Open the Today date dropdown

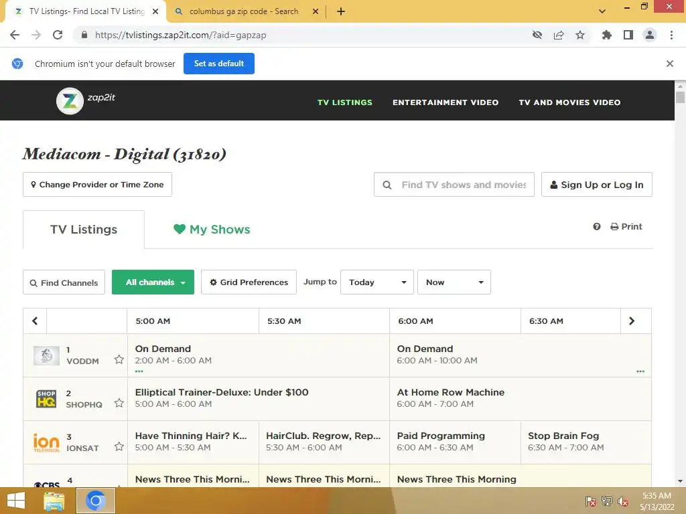[x=377, y=282]
